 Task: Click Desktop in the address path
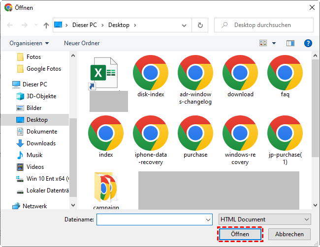coord(119,25)
